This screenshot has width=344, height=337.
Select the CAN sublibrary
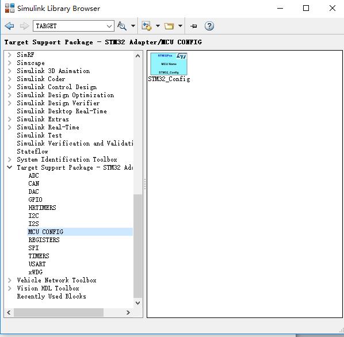[x=33, y=183]
